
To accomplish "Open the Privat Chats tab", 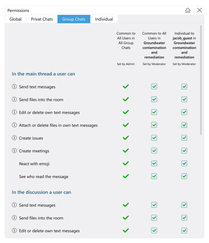I will pos(42,19).
